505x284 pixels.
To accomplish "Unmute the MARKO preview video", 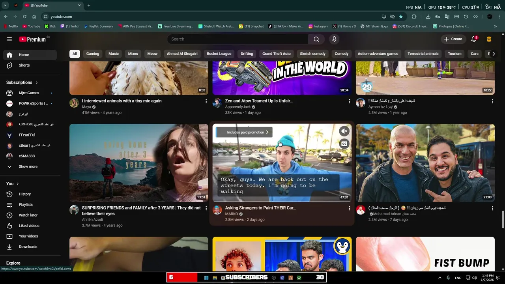I will point(344,131).
